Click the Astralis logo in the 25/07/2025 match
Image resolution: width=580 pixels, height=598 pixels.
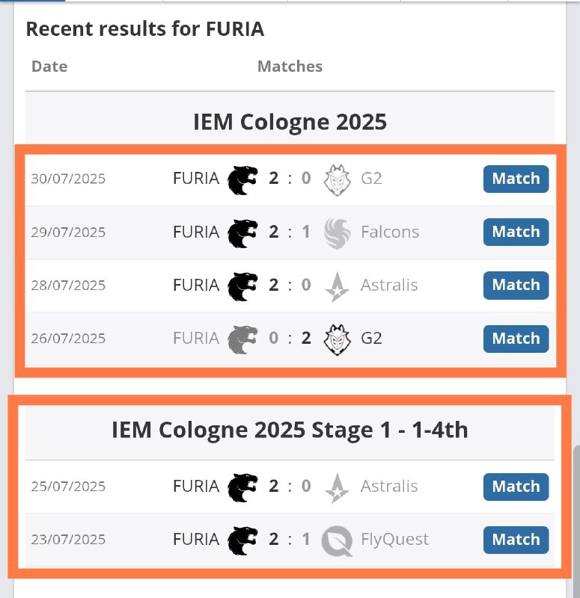point(337,487)
